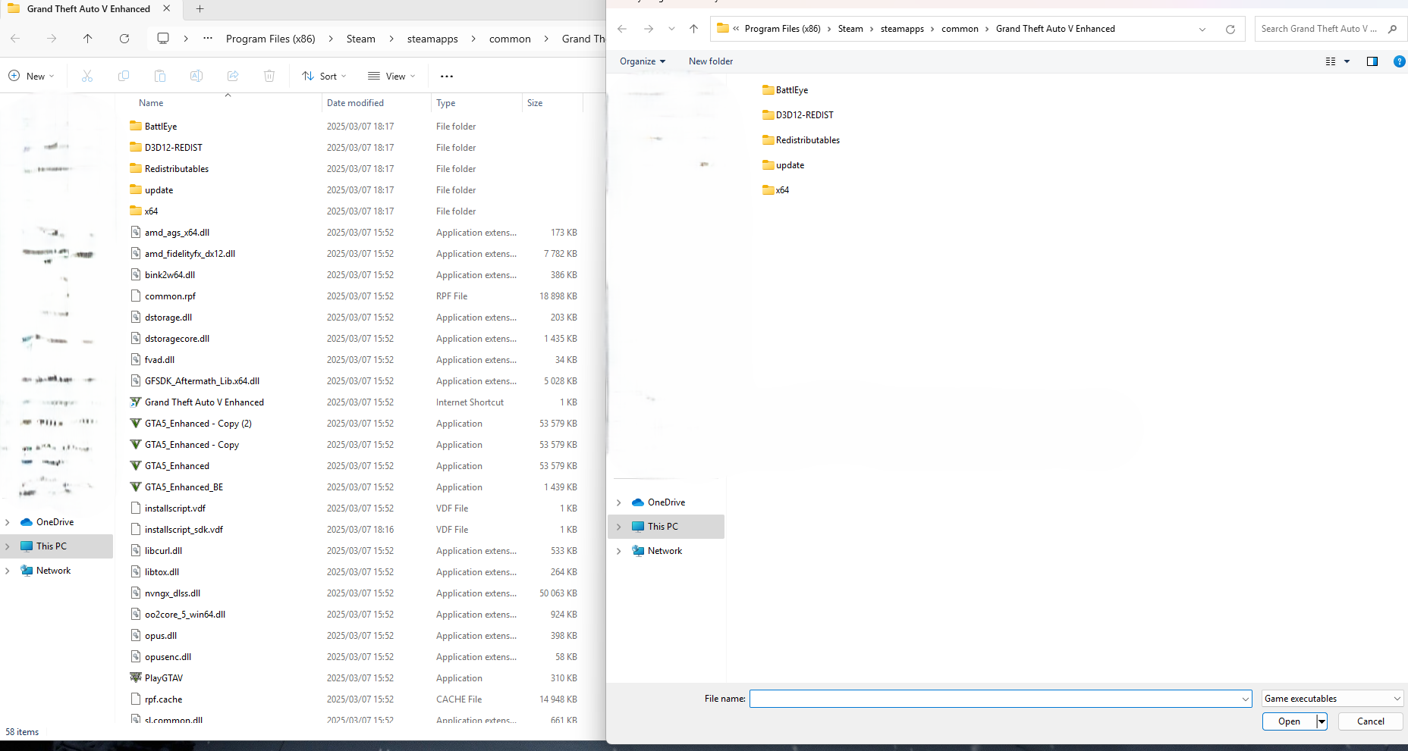This screenshot has height=751, width=1408.
Task: Click the Cancel button
Action: tap(1370, 721)
